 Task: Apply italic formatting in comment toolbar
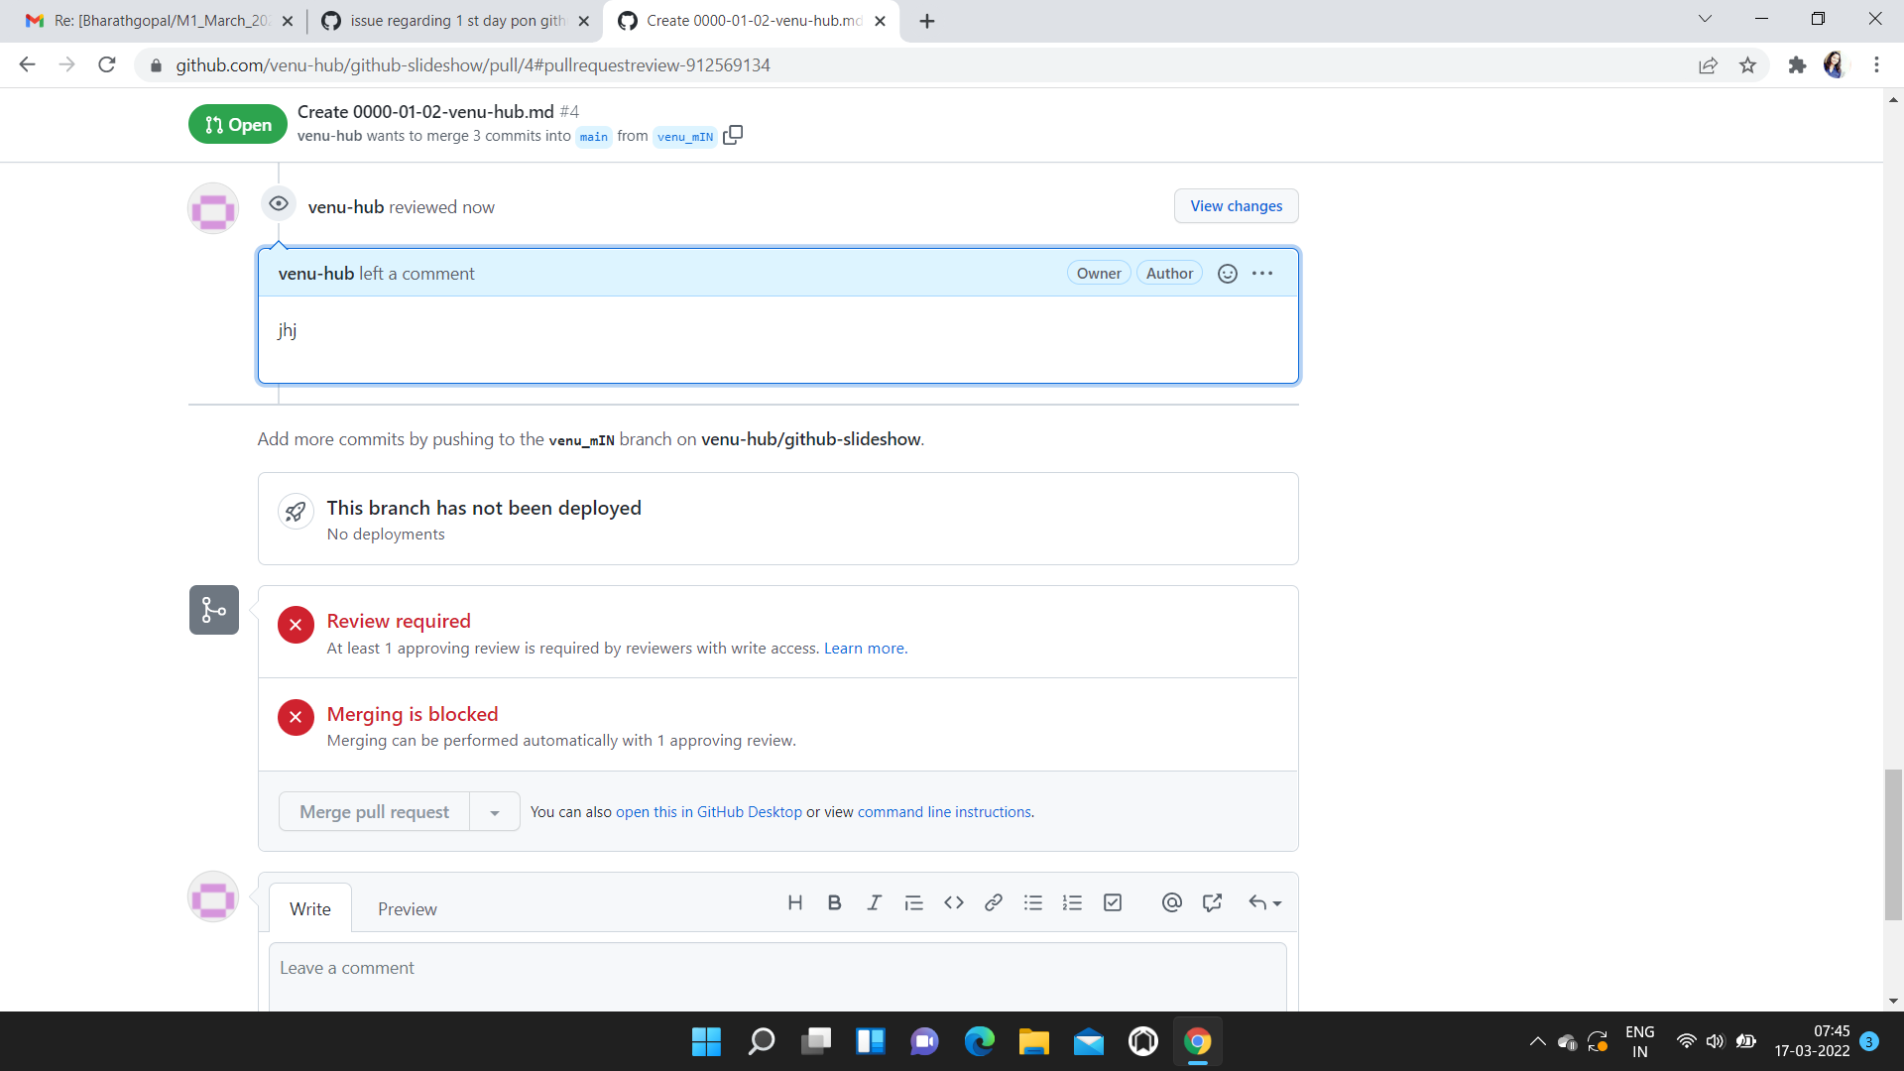[874, 902]
